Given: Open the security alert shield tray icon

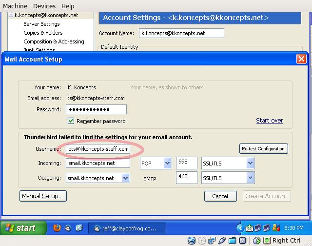Looking at the screenshot, I should click(276, 228).
